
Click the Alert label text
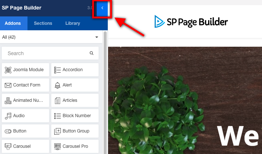coord(67,85)
